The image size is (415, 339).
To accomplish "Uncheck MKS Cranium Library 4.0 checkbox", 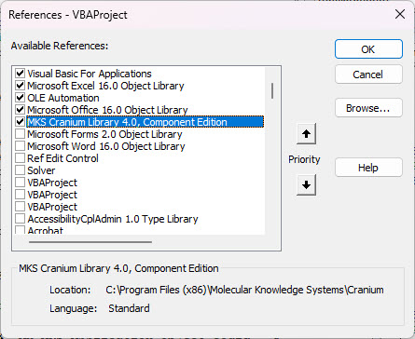I will (21, 122).
